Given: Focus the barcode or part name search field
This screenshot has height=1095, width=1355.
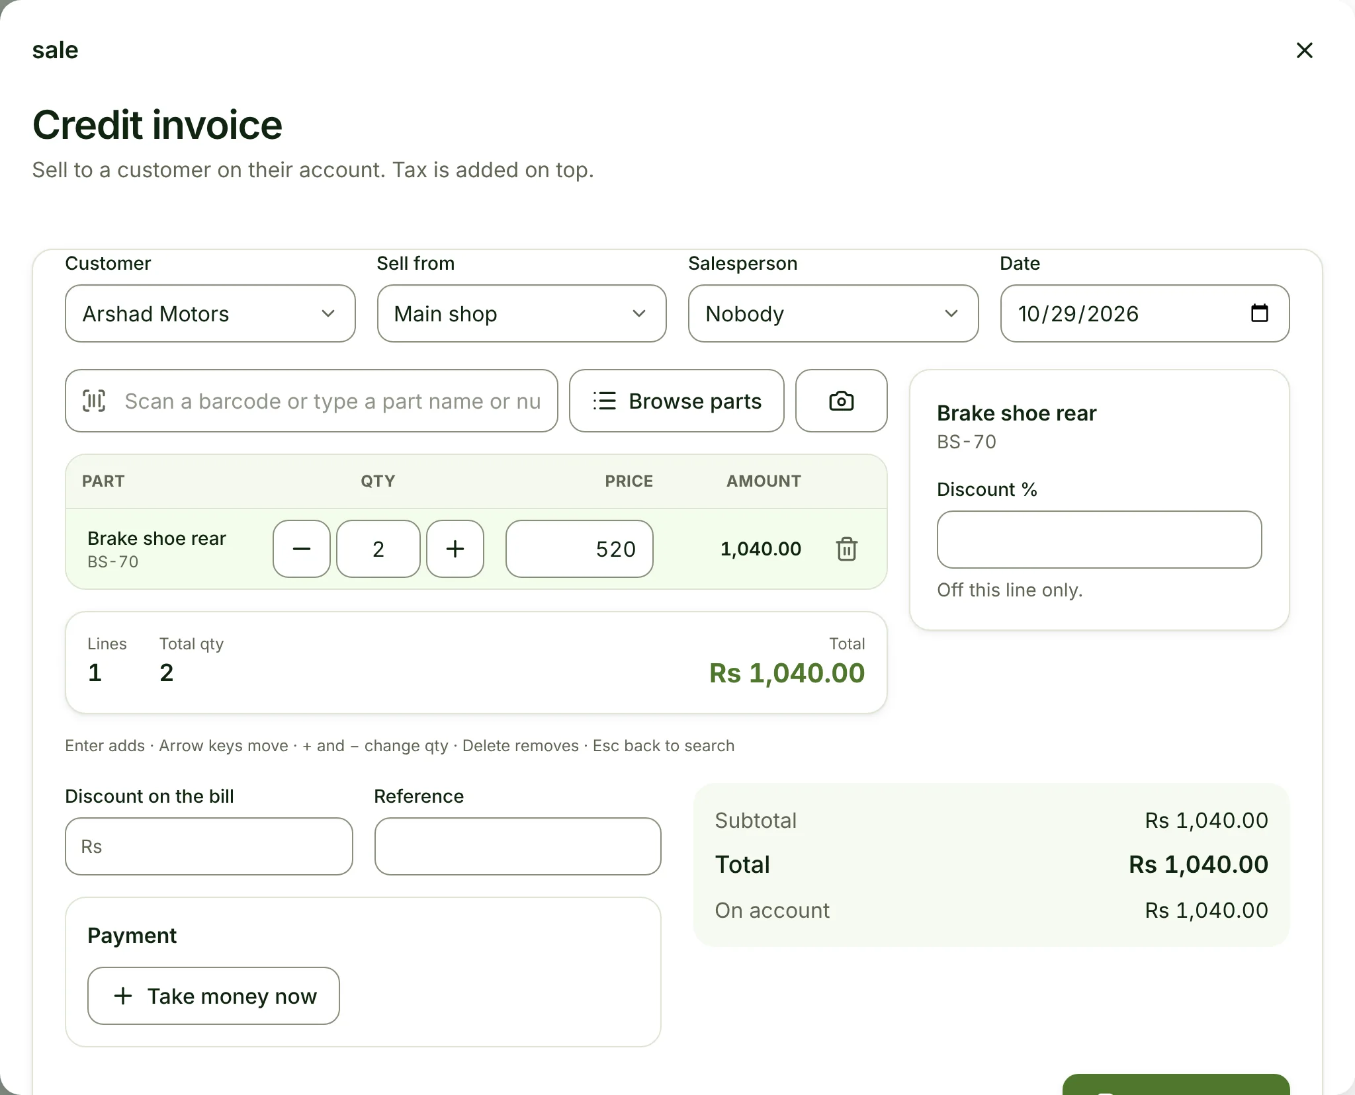Looking at the screenshot, I should pos(312,401).
